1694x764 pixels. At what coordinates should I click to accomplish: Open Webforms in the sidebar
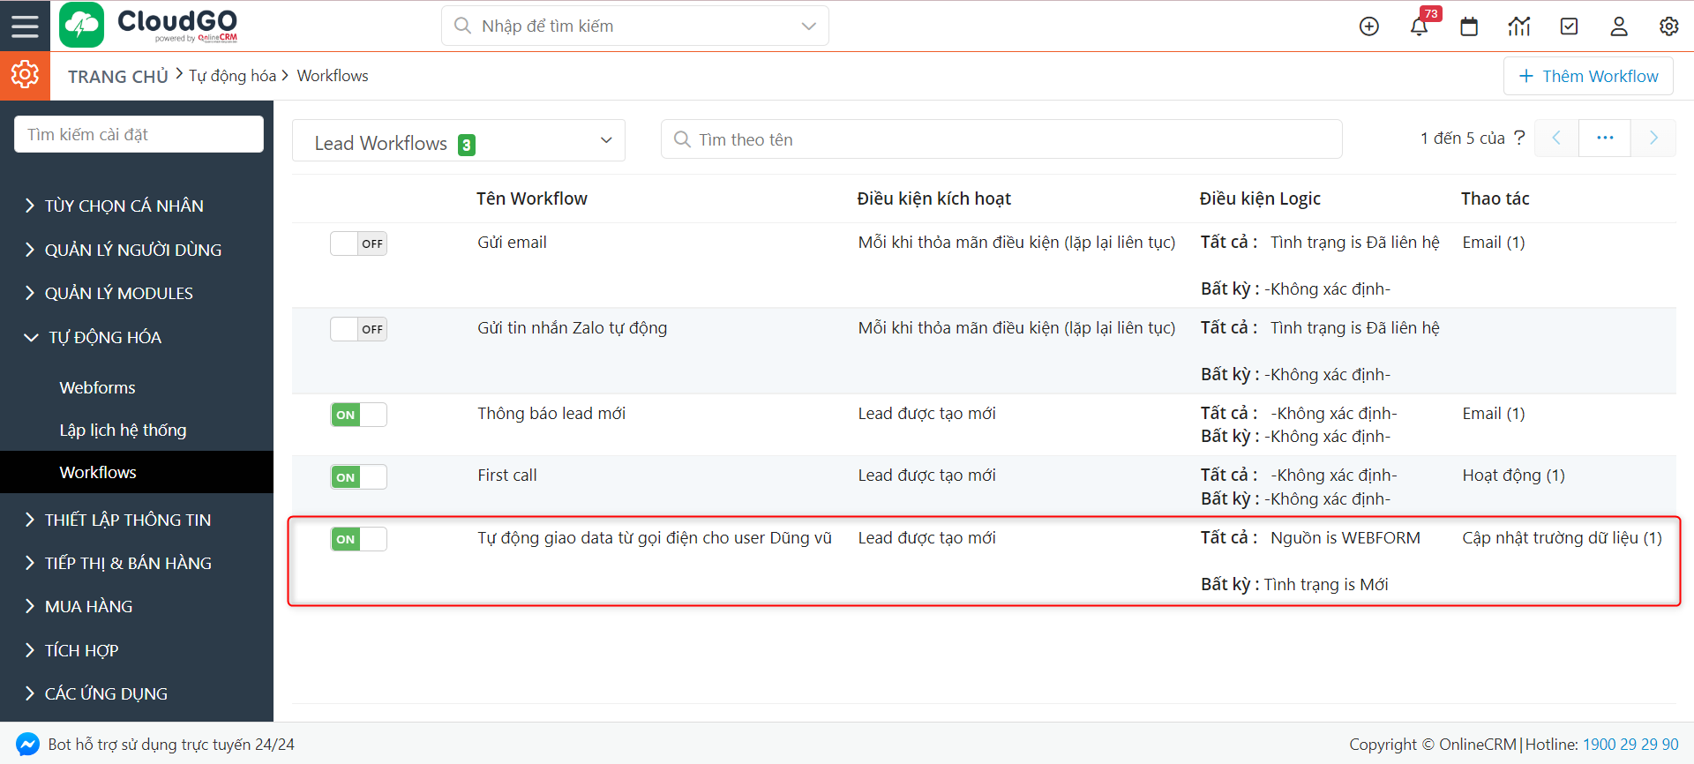pyautogui.click(x=97, y=387)
